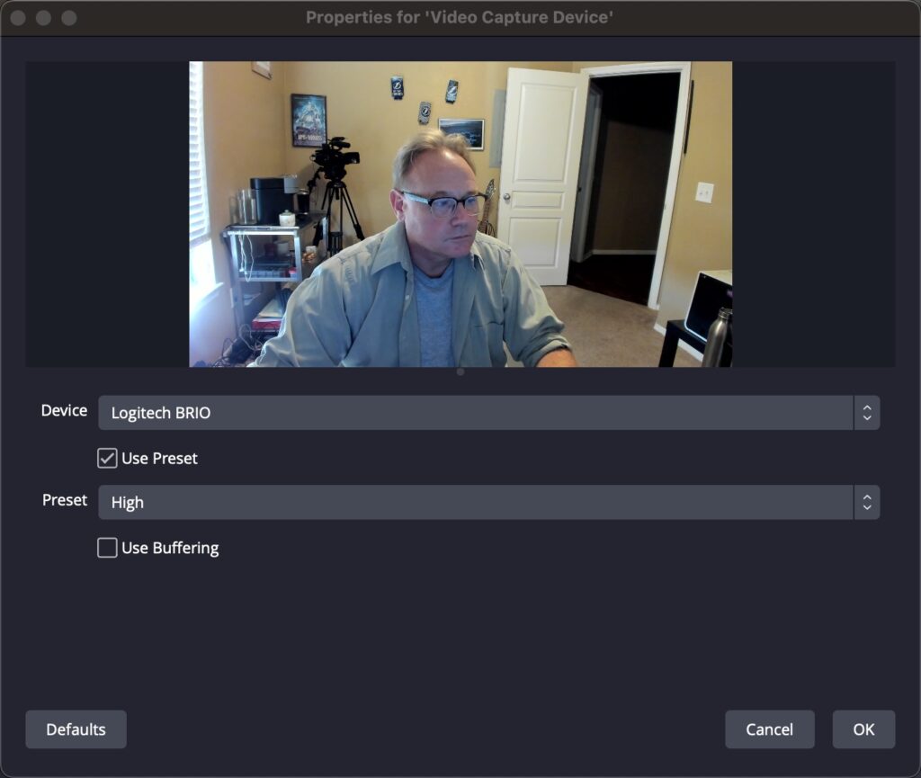Viewport: 921px width, 778px height.
Task: Minimize the properties window
Action: click(x=43, y=18)
